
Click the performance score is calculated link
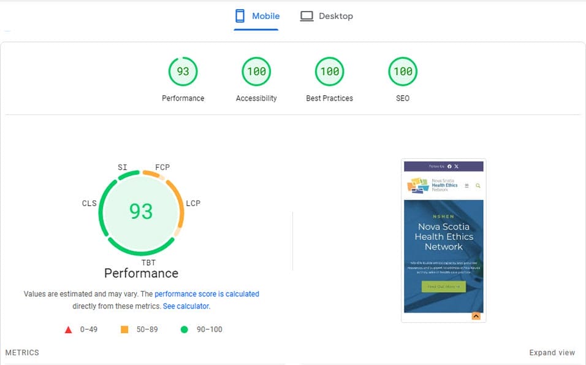(x=207, y=294)
